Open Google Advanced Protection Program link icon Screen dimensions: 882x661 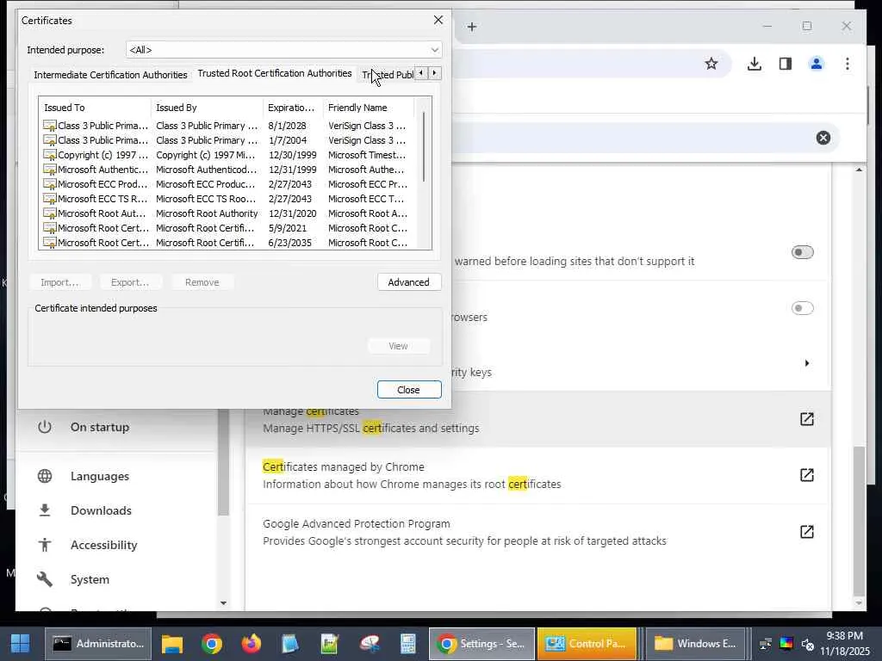click(806, 532)
